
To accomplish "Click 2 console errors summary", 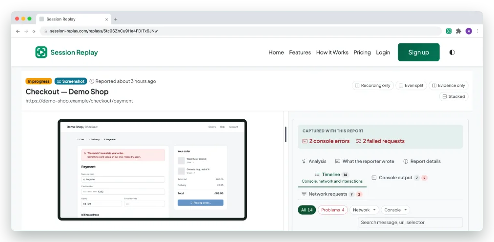I will point(326,141).
